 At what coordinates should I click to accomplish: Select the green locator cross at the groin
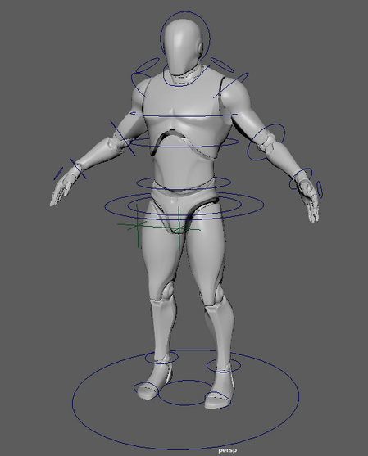[x=179, y=227]
